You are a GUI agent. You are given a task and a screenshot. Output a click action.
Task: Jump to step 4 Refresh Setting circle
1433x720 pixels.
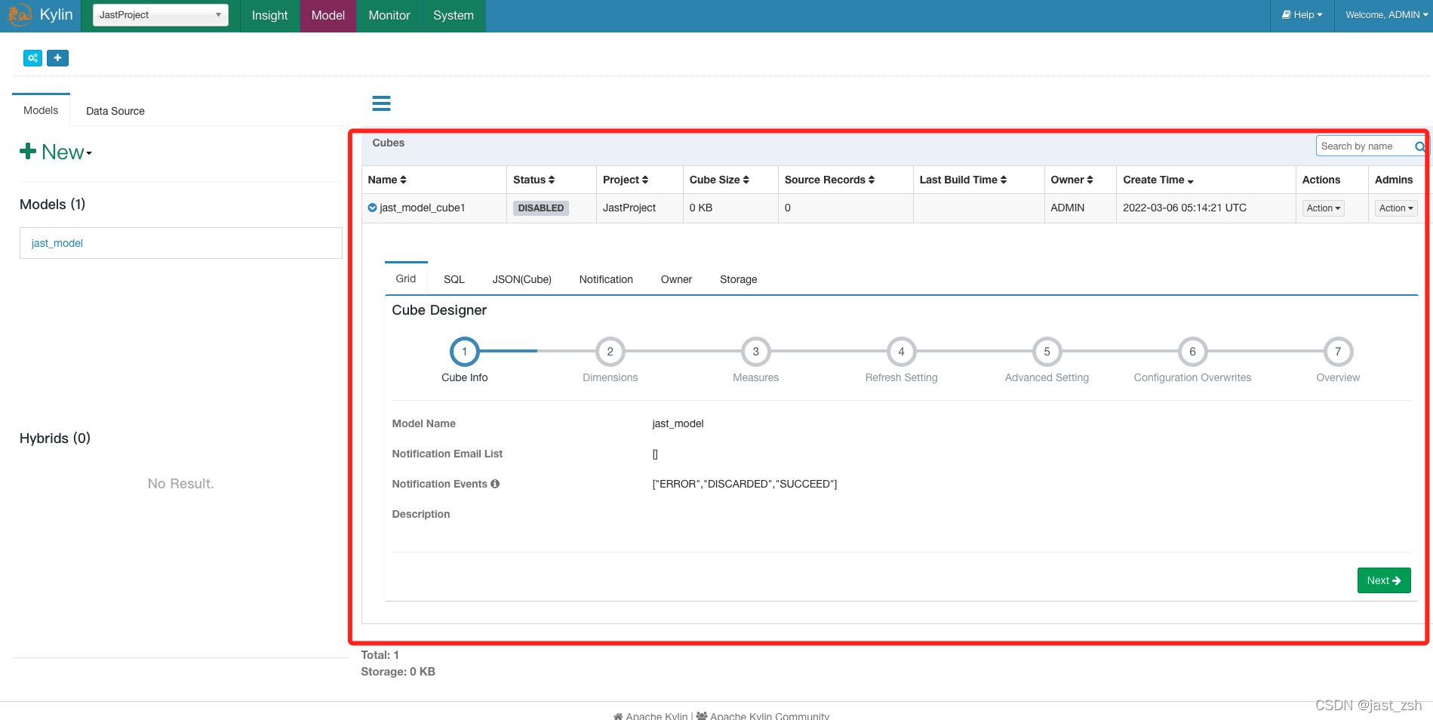click(901, 352)
